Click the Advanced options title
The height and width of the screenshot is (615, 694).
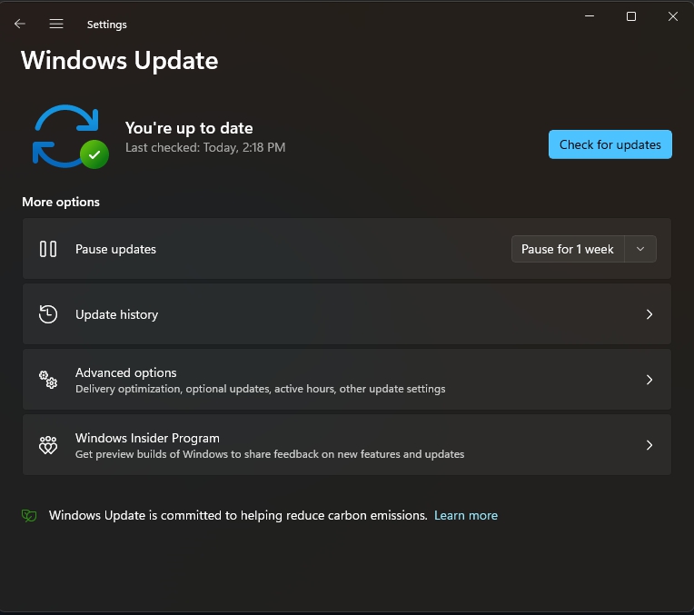(125, 372)
